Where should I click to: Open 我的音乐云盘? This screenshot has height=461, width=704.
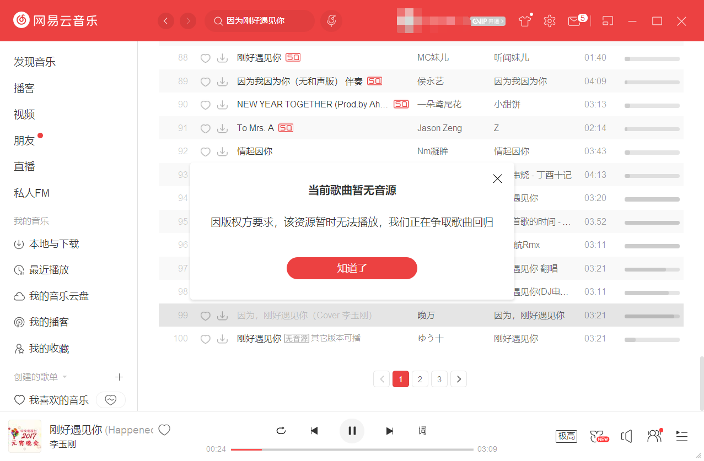(51, 296)
